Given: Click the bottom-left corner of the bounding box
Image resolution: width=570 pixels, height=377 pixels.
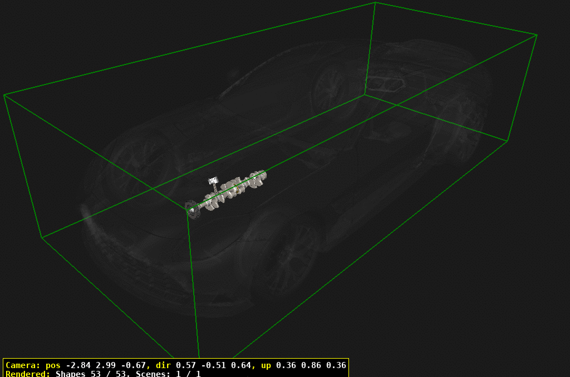Looking at the screenshot, I should click(x=41, y=236).
